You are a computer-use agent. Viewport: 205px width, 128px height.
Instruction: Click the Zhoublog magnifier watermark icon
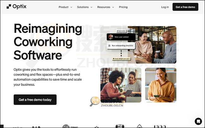[95, 101]
